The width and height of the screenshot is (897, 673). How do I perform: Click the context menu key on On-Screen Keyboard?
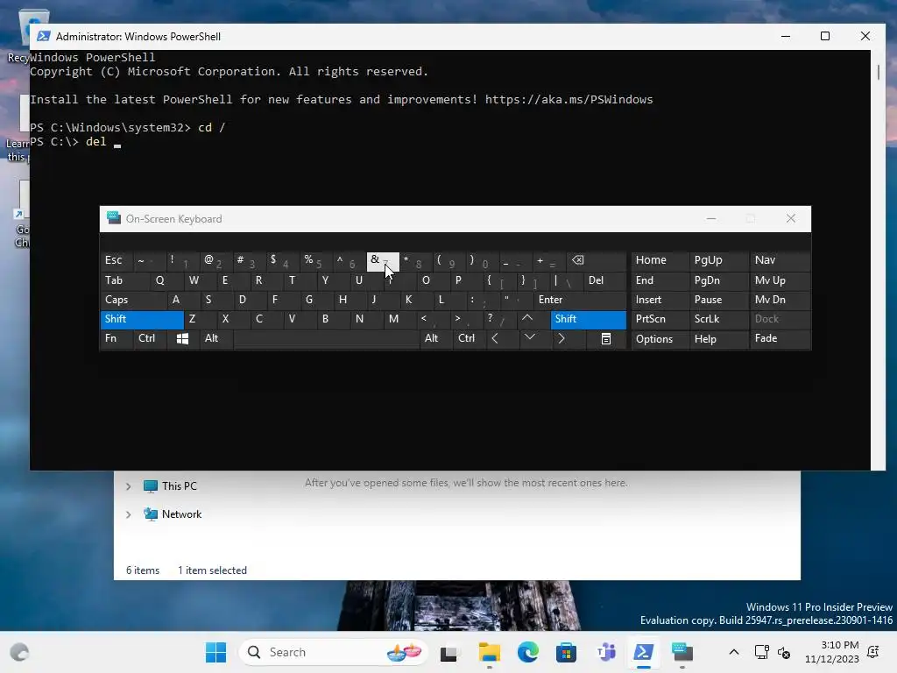[x=606, y=339]
